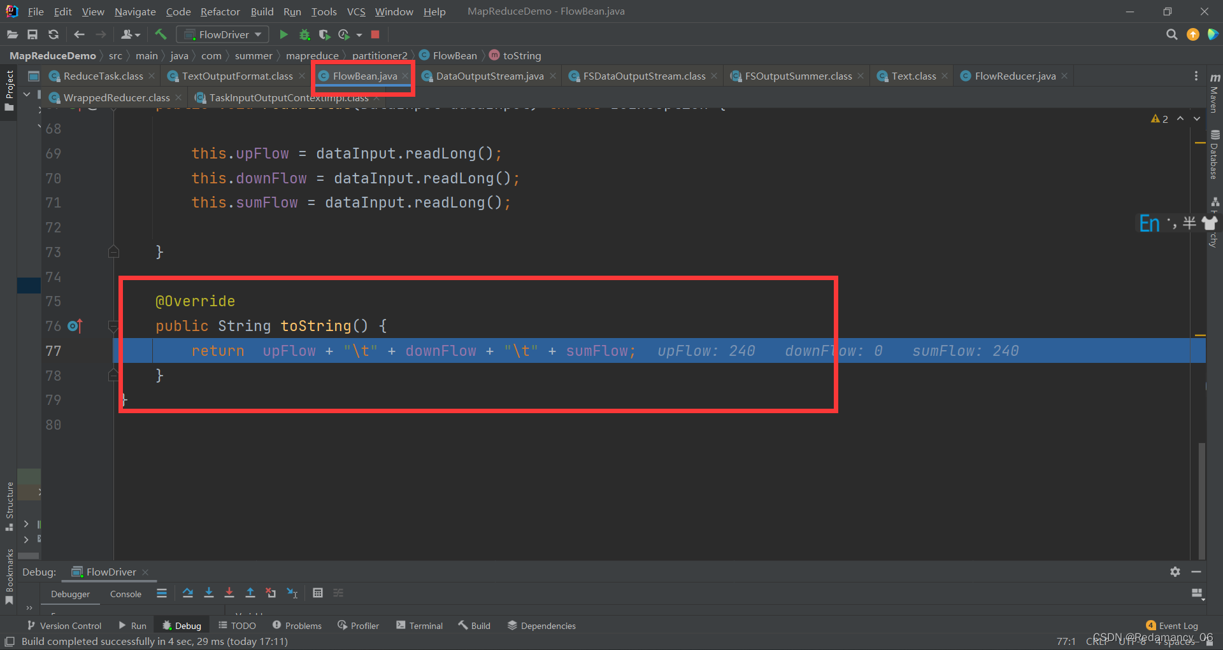The width and height of the screenshot is (1223, 650).
Task: Navigate back with the left arrow
Action: point(79,34)
